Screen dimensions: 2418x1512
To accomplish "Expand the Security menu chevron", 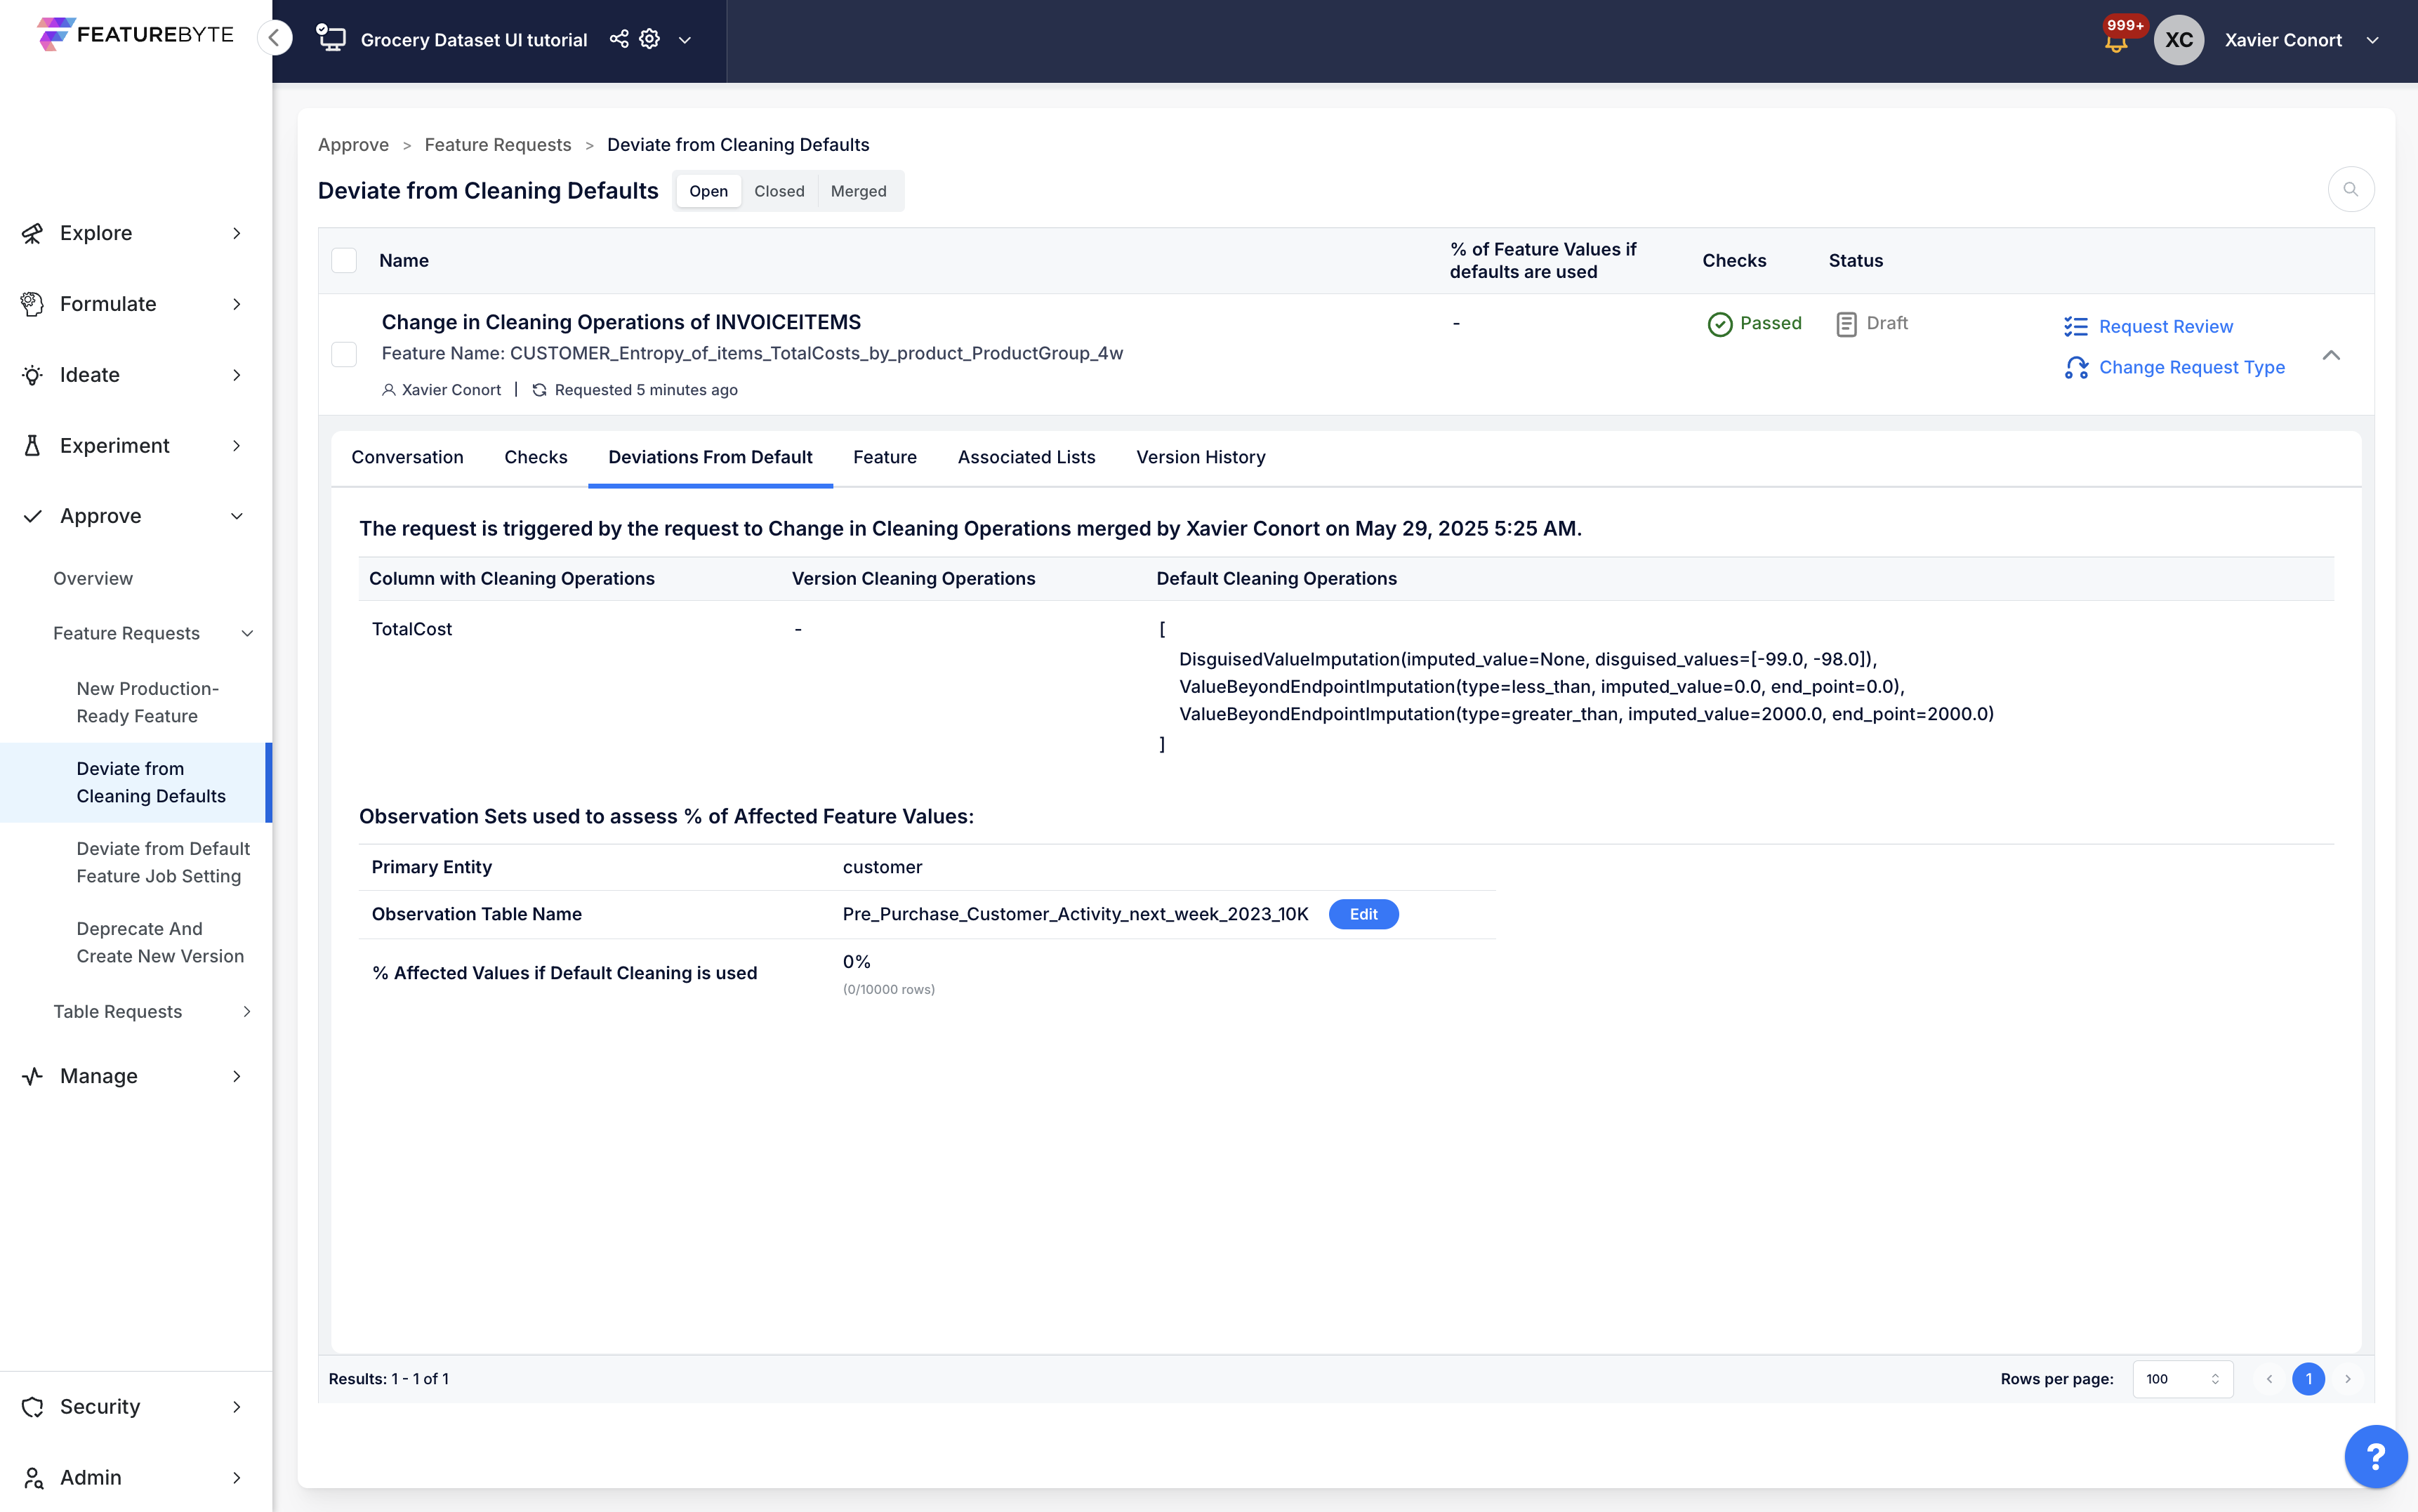I will (237, 1407).
